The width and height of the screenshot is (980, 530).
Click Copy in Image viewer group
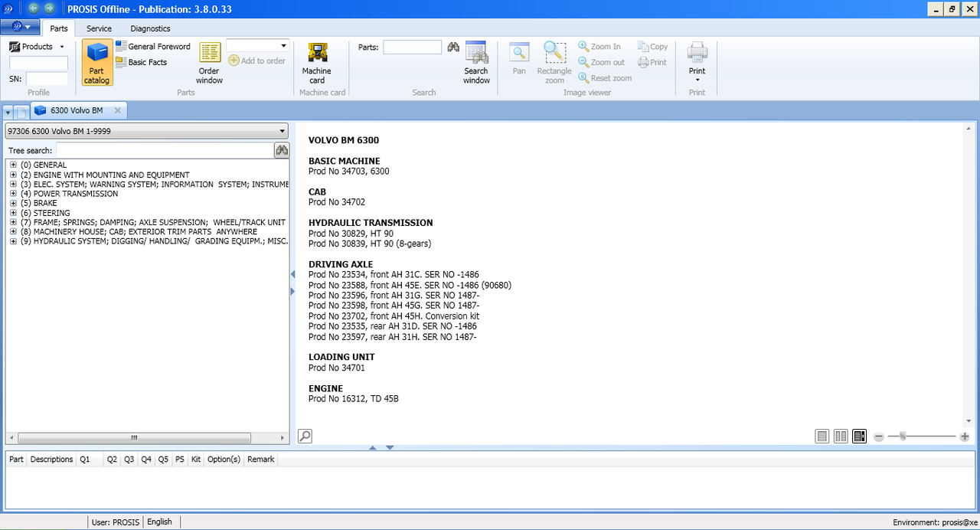(653, 47)
